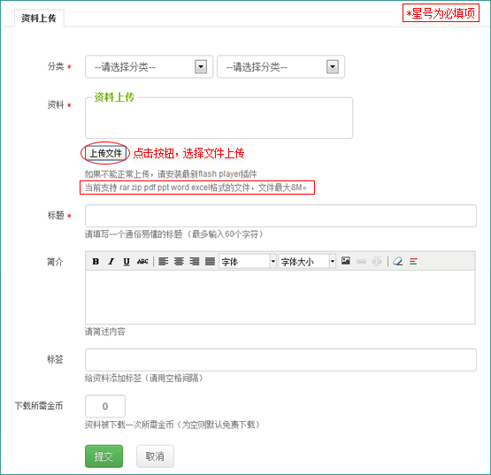491x475 pixels.
Task: Click the 上传文件 upload button
Action: [x=105, y=153]
